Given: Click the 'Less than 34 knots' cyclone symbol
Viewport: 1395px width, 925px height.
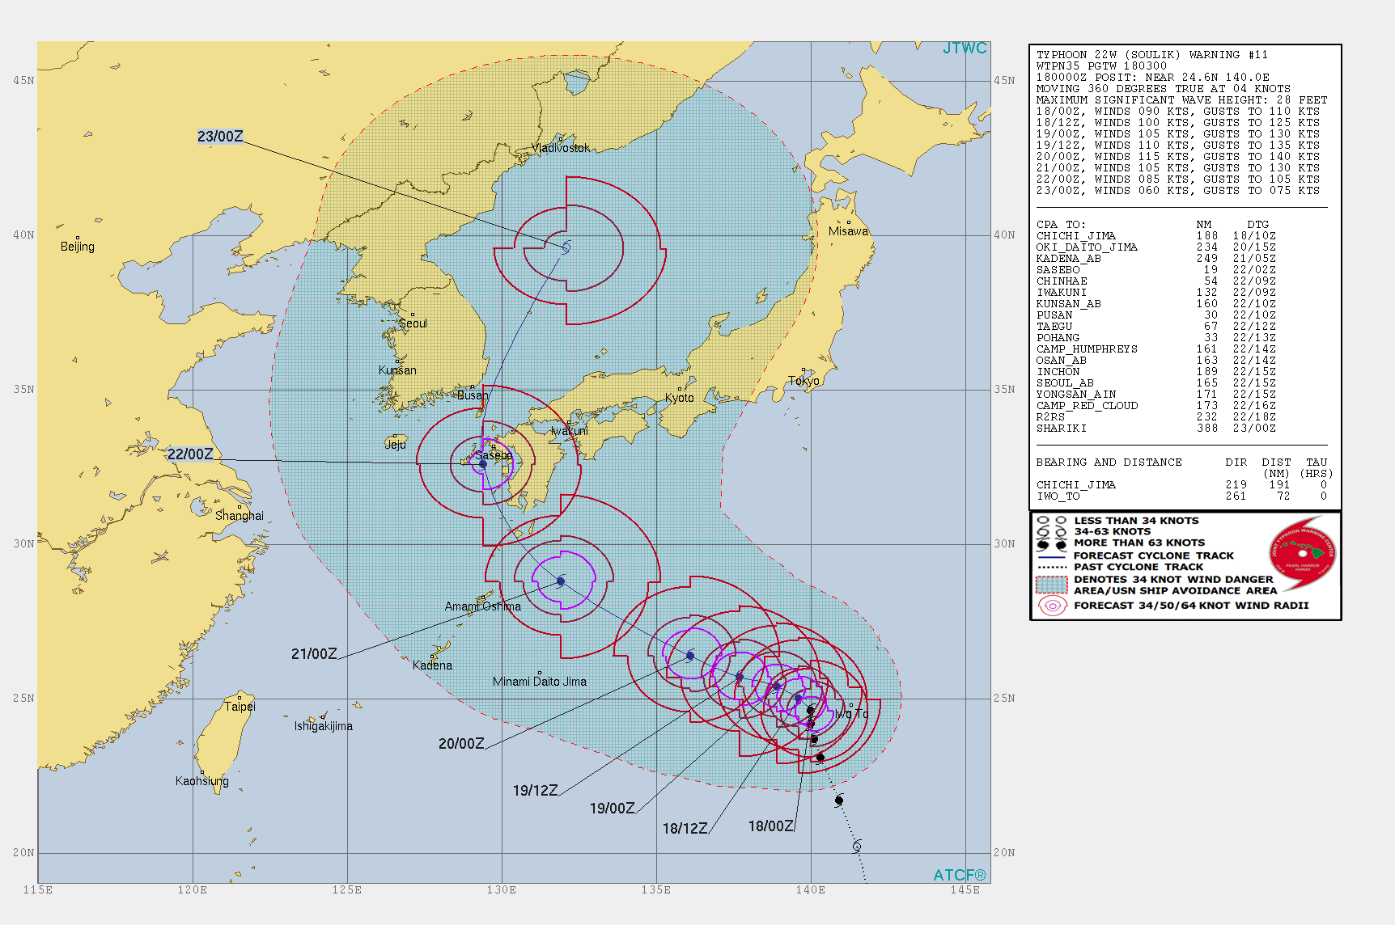Looking at the screenshot, I should (x=1052, y=521).
